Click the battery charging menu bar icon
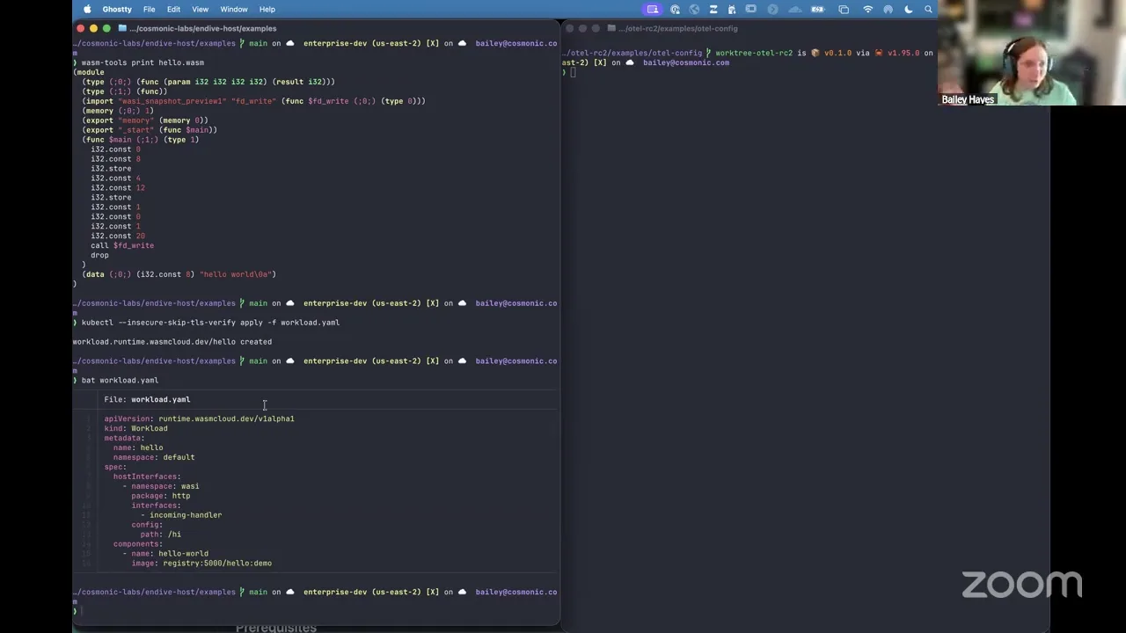Image resolution: width=1126 pixels, height=633 pixels. click(x=818, y=9)
